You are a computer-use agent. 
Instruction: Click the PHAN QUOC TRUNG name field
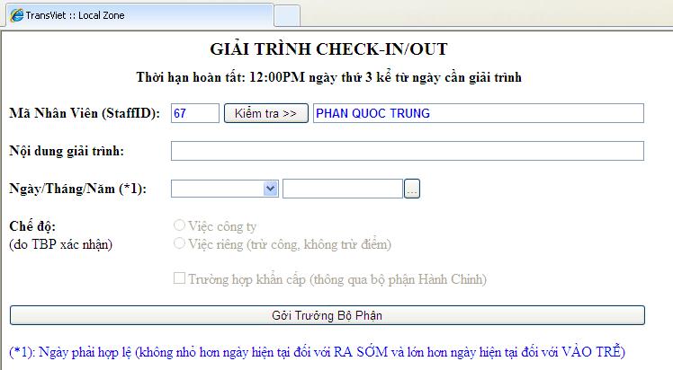[x=479, y=113]
